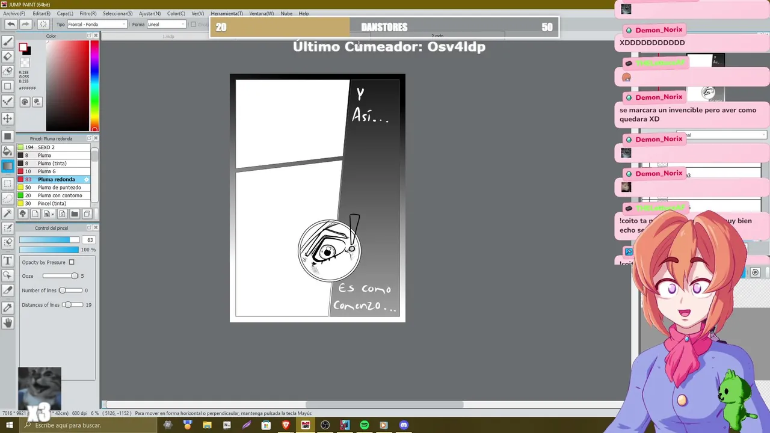Undock the Control del pincel panel
This screenshot has width=770, height=433.
click(89, 228)
